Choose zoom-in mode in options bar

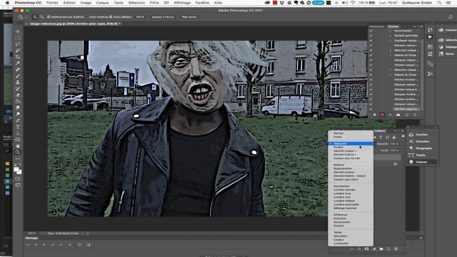35,17
